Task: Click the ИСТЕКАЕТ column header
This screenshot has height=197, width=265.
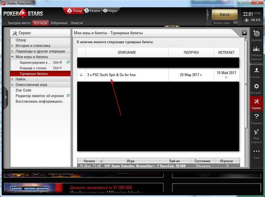Action: (x=226, y=52)
